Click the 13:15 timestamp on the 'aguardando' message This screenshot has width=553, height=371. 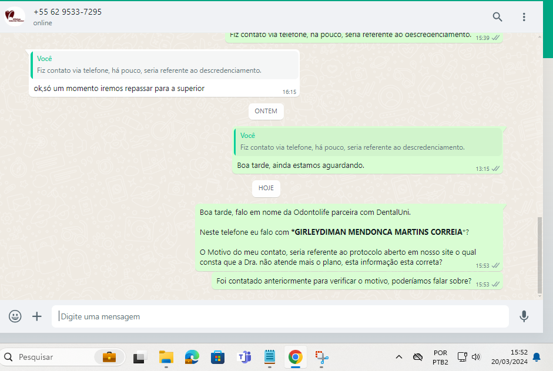tap(482, 168)
